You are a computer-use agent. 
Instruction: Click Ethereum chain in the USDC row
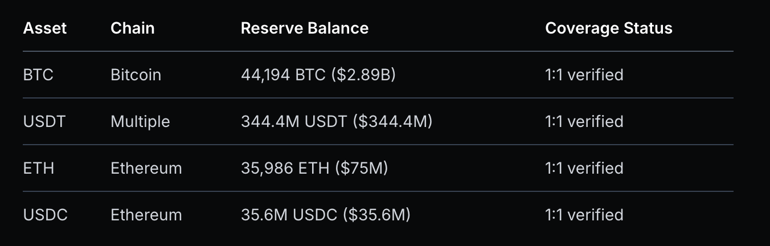click(x=146, y=215)
